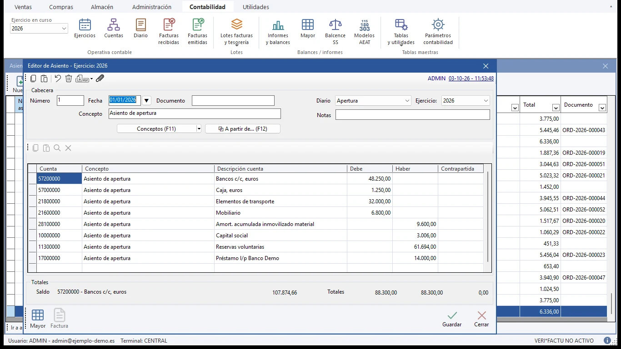Open the Mayor button at editor bottom
Image resolution: width=621 pixels, height=349 pixels.
[38, 319]
